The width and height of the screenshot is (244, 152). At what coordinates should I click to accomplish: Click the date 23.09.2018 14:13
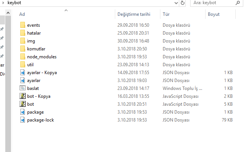133,65
